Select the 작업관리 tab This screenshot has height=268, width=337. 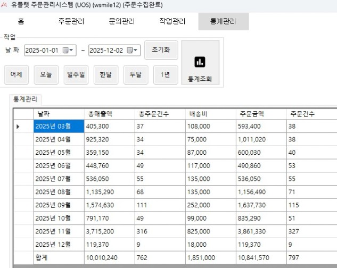172,22
